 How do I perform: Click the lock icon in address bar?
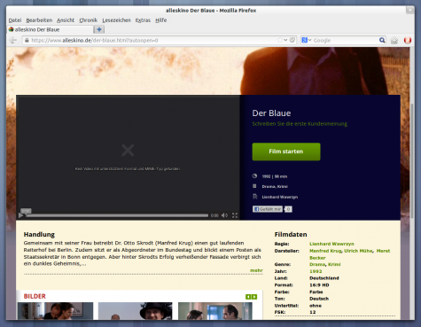click(x=27, y=40)
